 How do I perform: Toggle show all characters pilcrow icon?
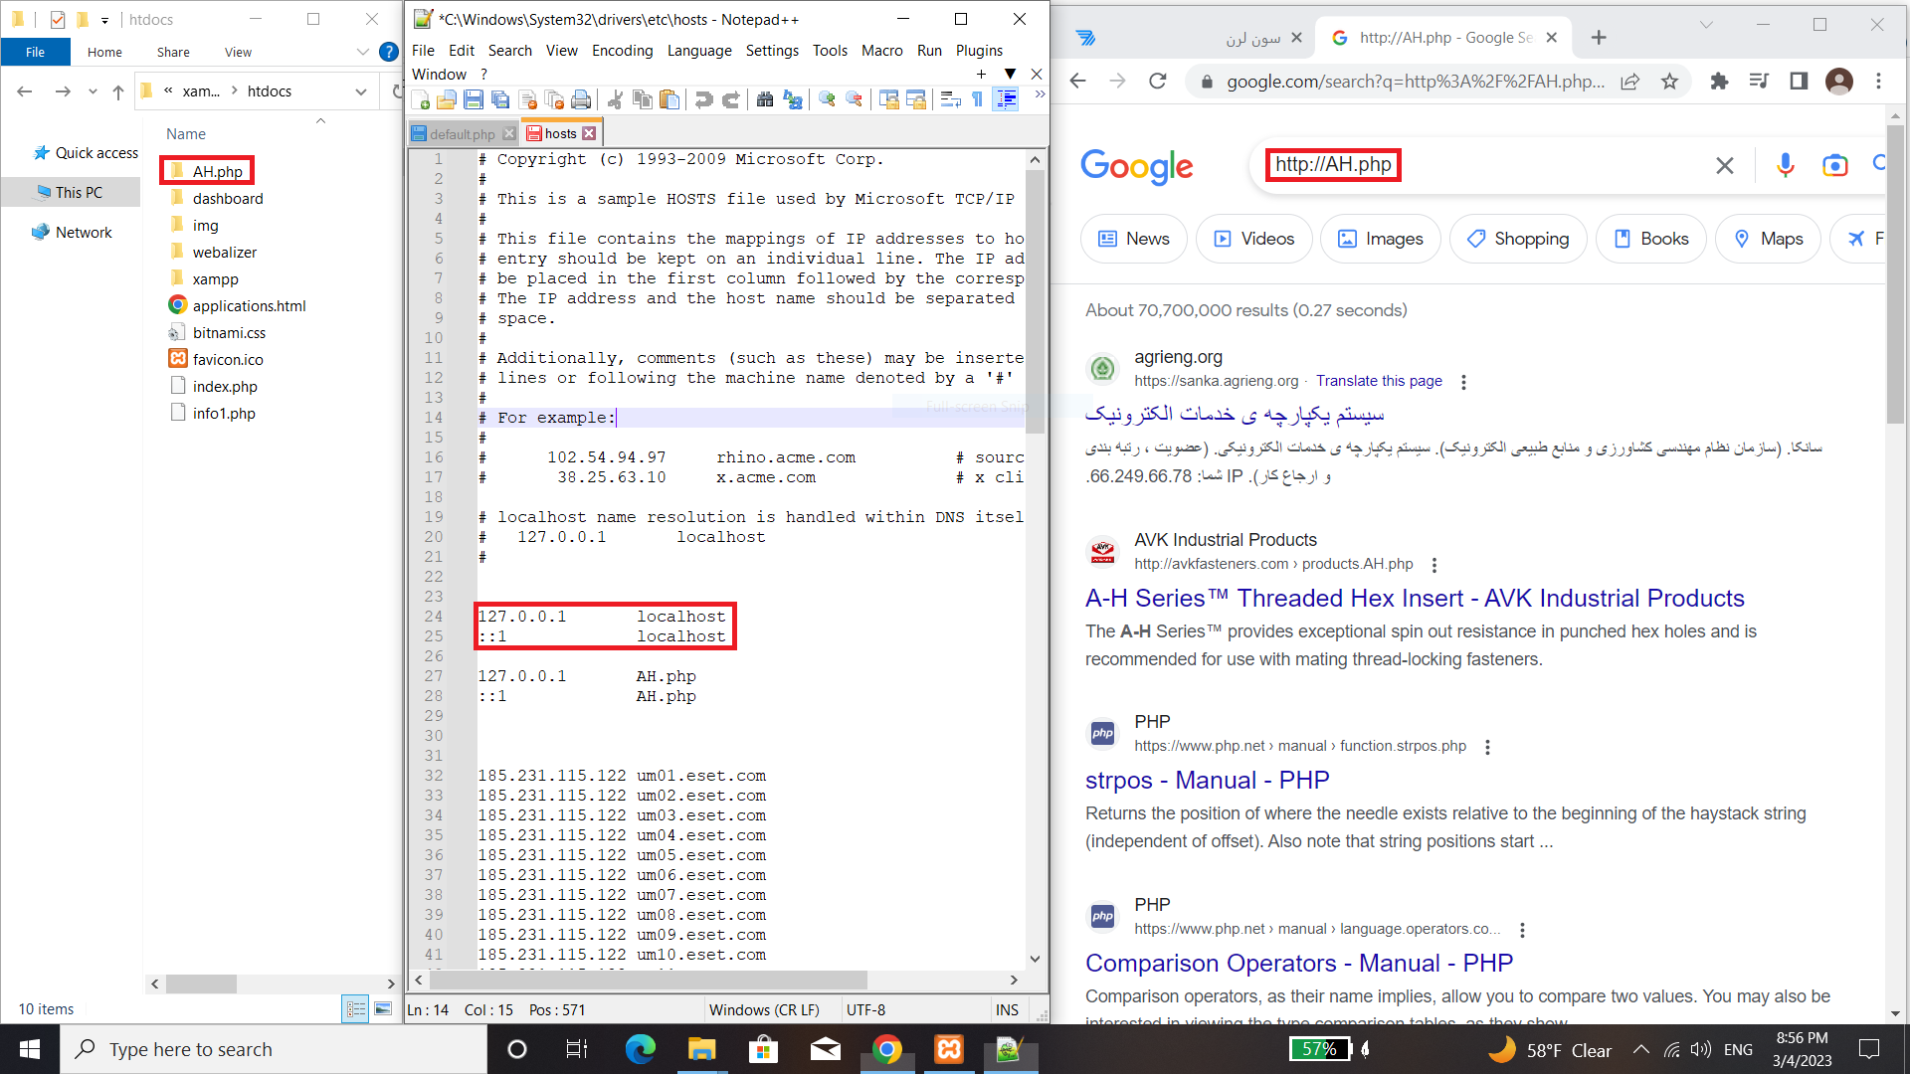977,99
